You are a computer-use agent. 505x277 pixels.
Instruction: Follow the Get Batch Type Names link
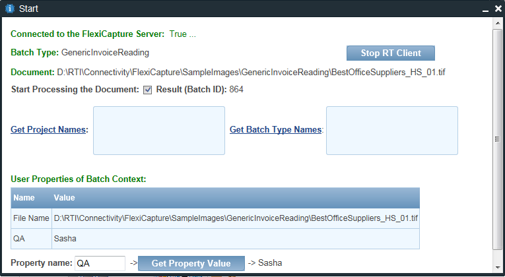pyautogui.click(x=275, y=130)
